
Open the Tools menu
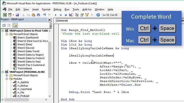(76, 9)
